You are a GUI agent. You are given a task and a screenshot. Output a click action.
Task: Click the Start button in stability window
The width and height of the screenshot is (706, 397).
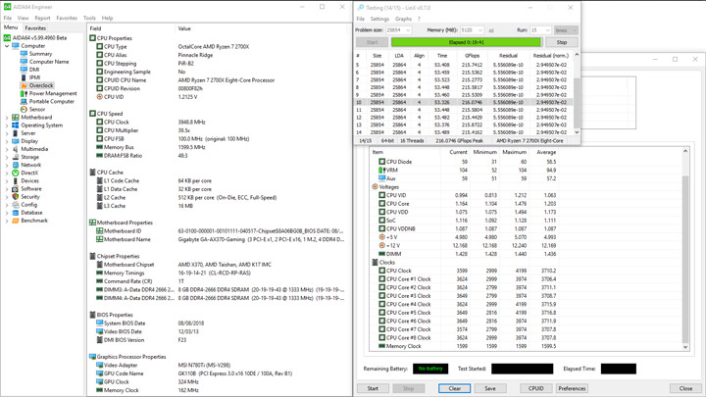[373, 388]
